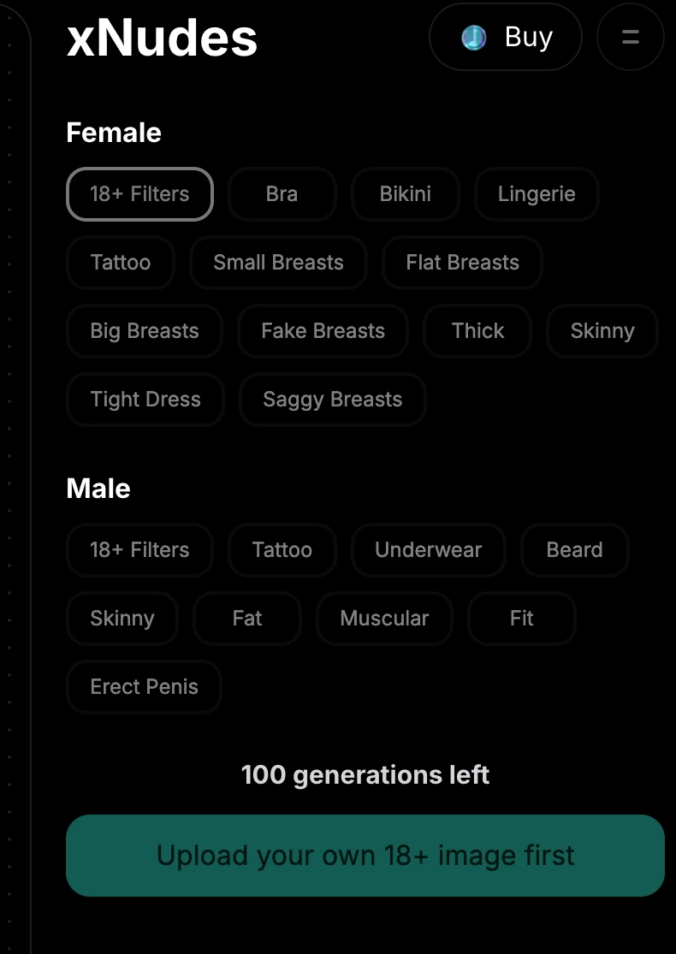Deselect the 18+ Filters option under Female

pyautogui.click(x=139, y=194)
